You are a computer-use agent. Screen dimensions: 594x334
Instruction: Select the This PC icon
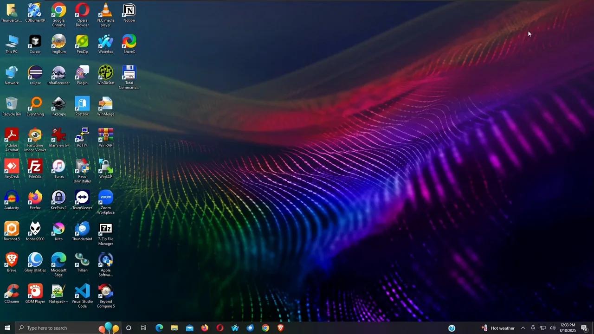tap(12, 44)
